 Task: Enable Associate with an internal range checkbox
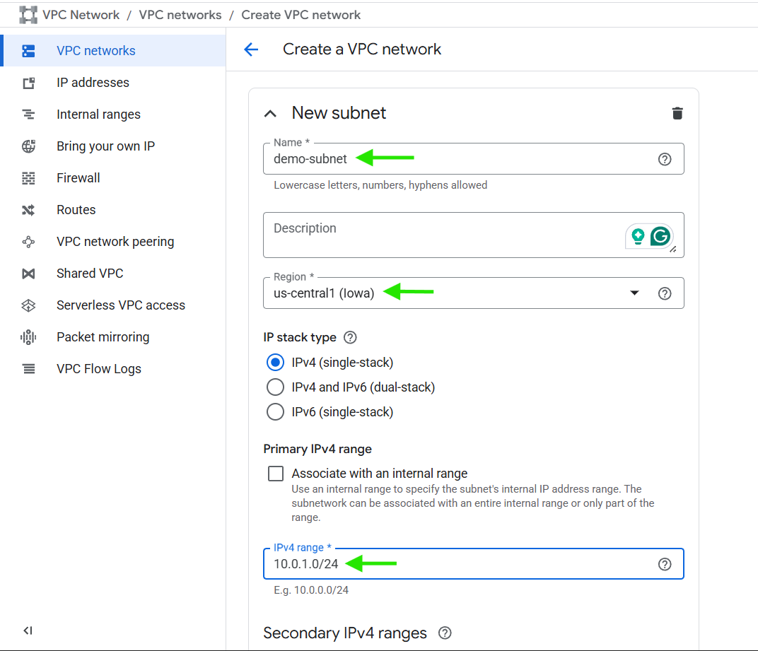coord(276,474)
